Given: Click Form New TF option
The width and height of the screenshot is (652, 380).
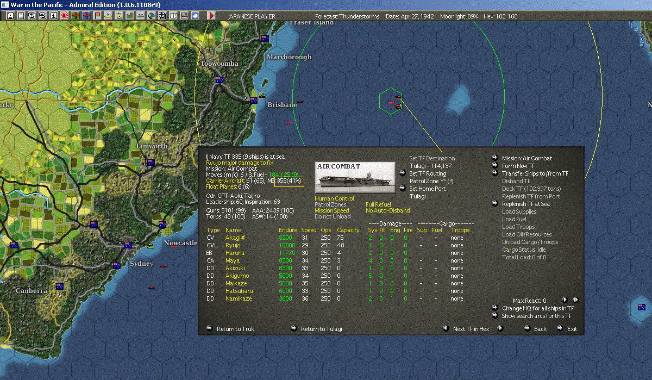Looking at the screenshot, I should coord(518,166).
